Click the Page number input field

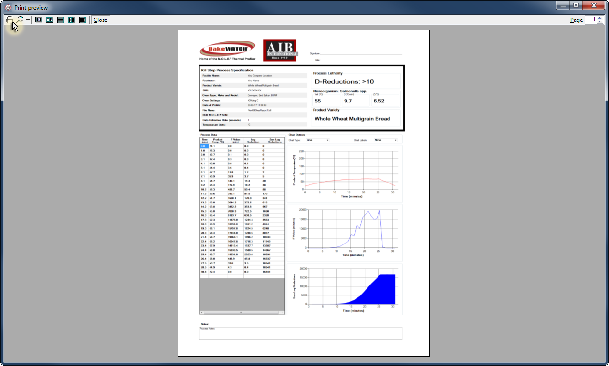click(591, 20)
